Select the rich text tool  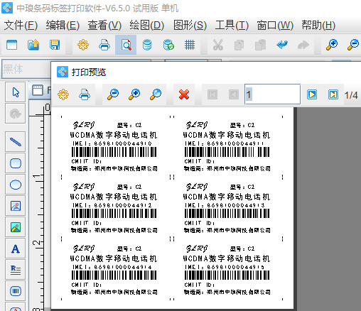16,270
